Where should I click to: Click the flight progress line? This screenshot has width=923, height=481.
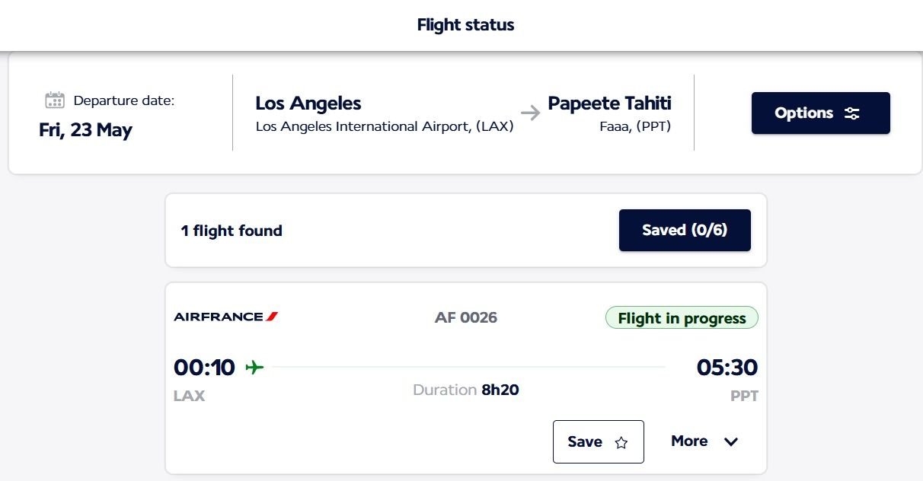click(x=468, y=368)
